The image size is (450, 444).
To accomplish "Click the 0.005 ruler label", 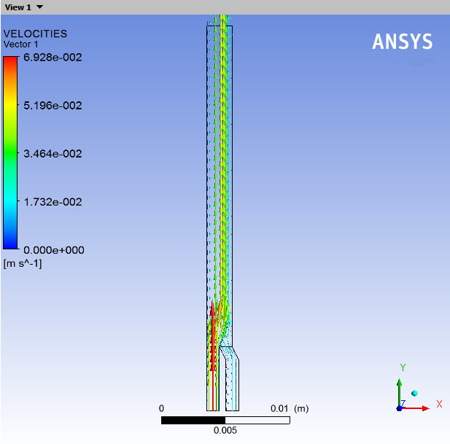I will (225, 430).
